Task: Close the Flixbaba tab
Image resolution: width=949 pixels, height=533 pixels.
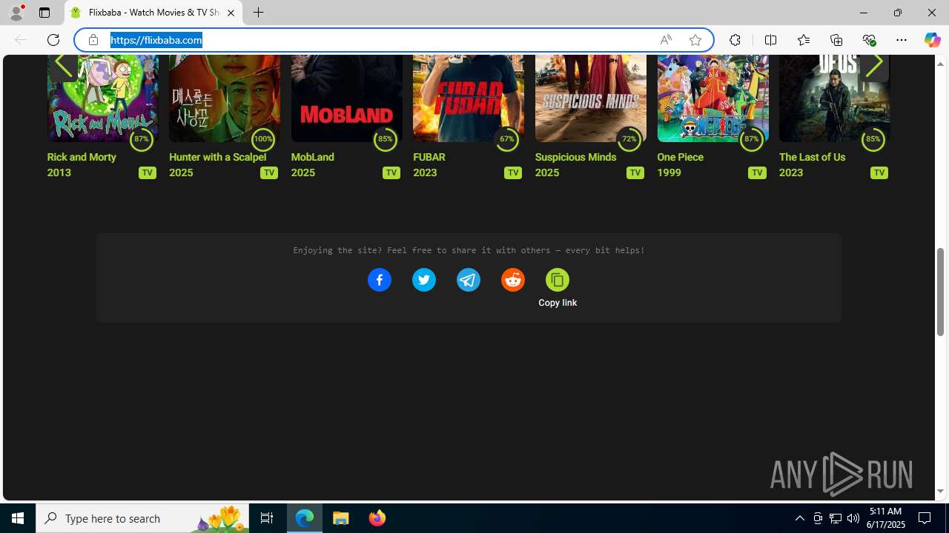Action: 231,13
